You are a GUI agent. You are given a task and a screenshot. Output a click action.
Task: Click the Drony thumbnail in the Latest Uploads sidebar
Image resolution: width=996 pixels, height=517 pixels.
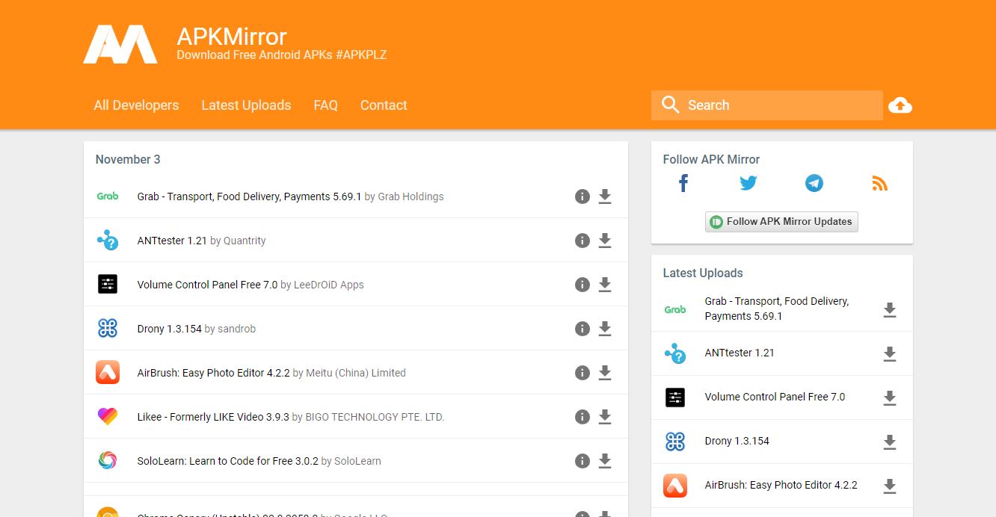pyautogui.click(x=675, y=442)
